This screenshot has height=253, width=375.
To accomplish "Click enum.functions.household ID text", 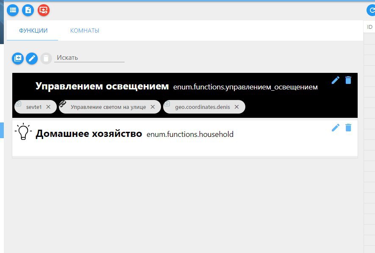I will point(190,134).
